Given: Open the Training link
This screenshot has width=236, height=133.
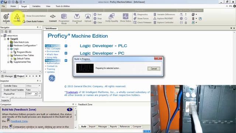Looking at the screenshot, I should [51, 69].
